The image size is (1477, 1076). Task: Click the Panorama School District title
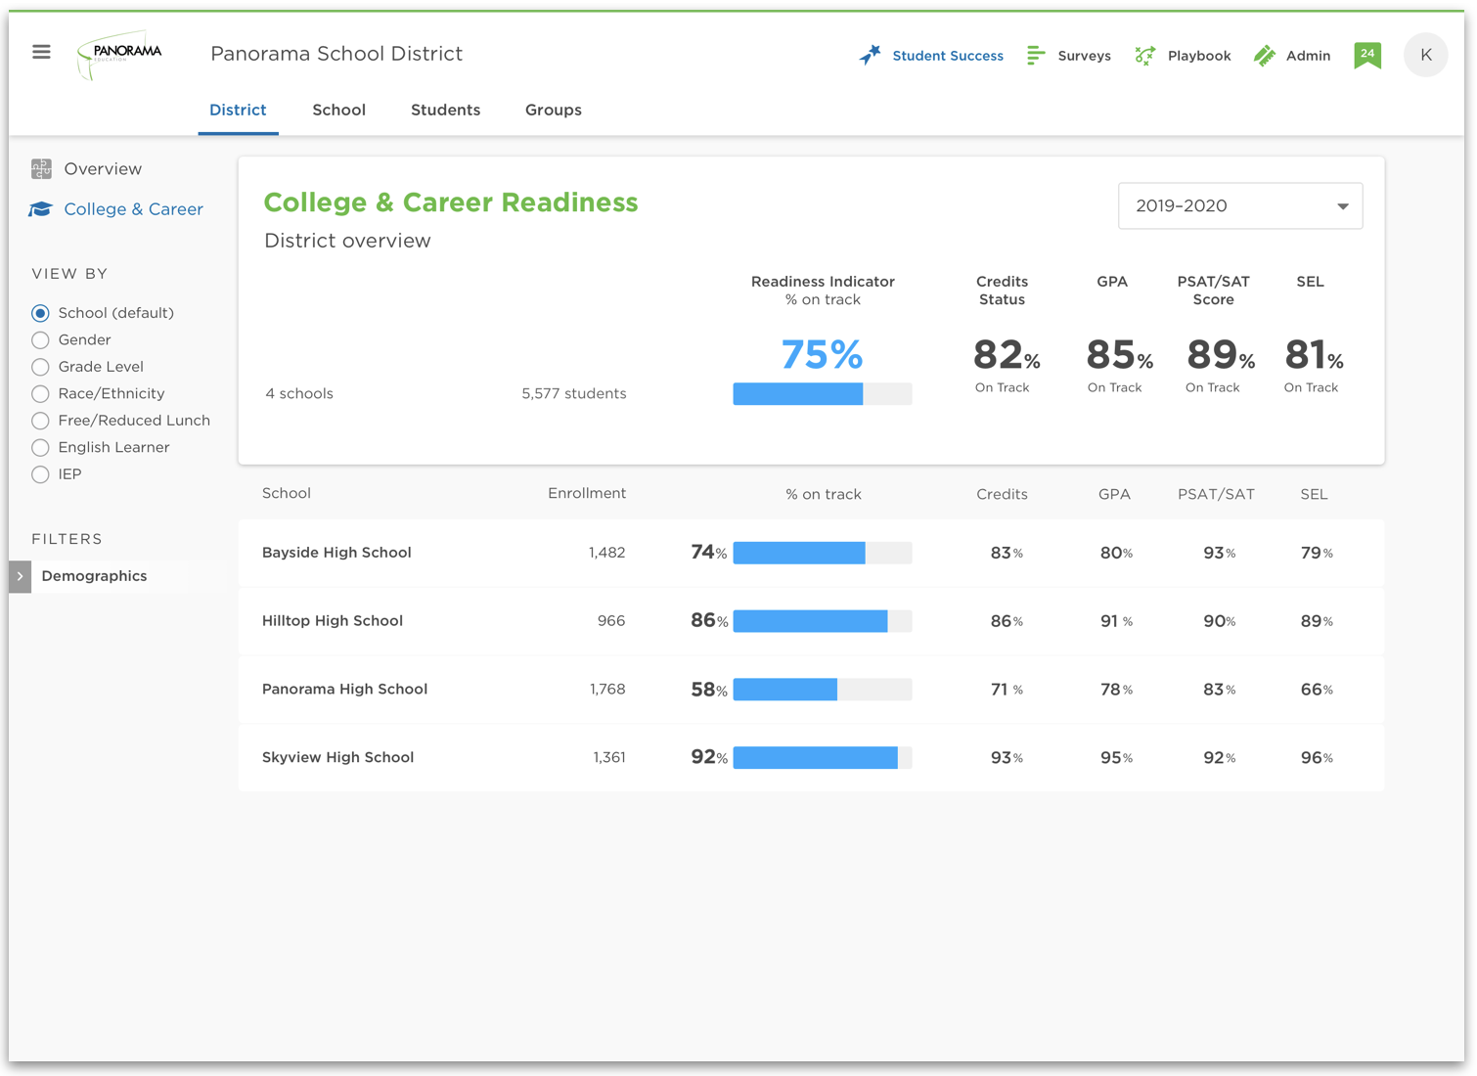(x=336, y=54)
